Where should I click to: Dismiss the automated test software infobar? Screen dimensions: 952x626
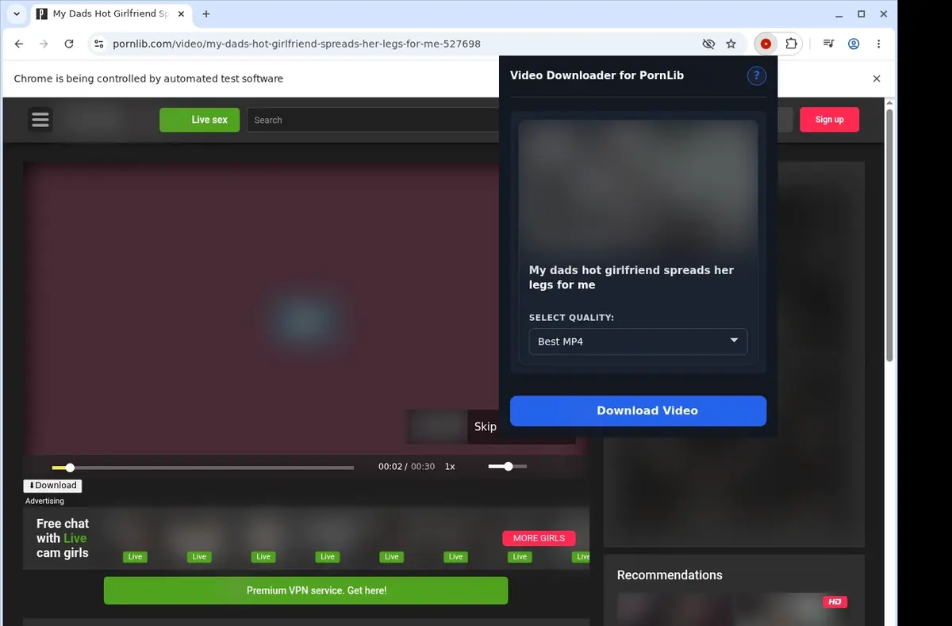877,78
